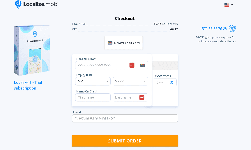Click the Last name input field

(x=130, y=97)
